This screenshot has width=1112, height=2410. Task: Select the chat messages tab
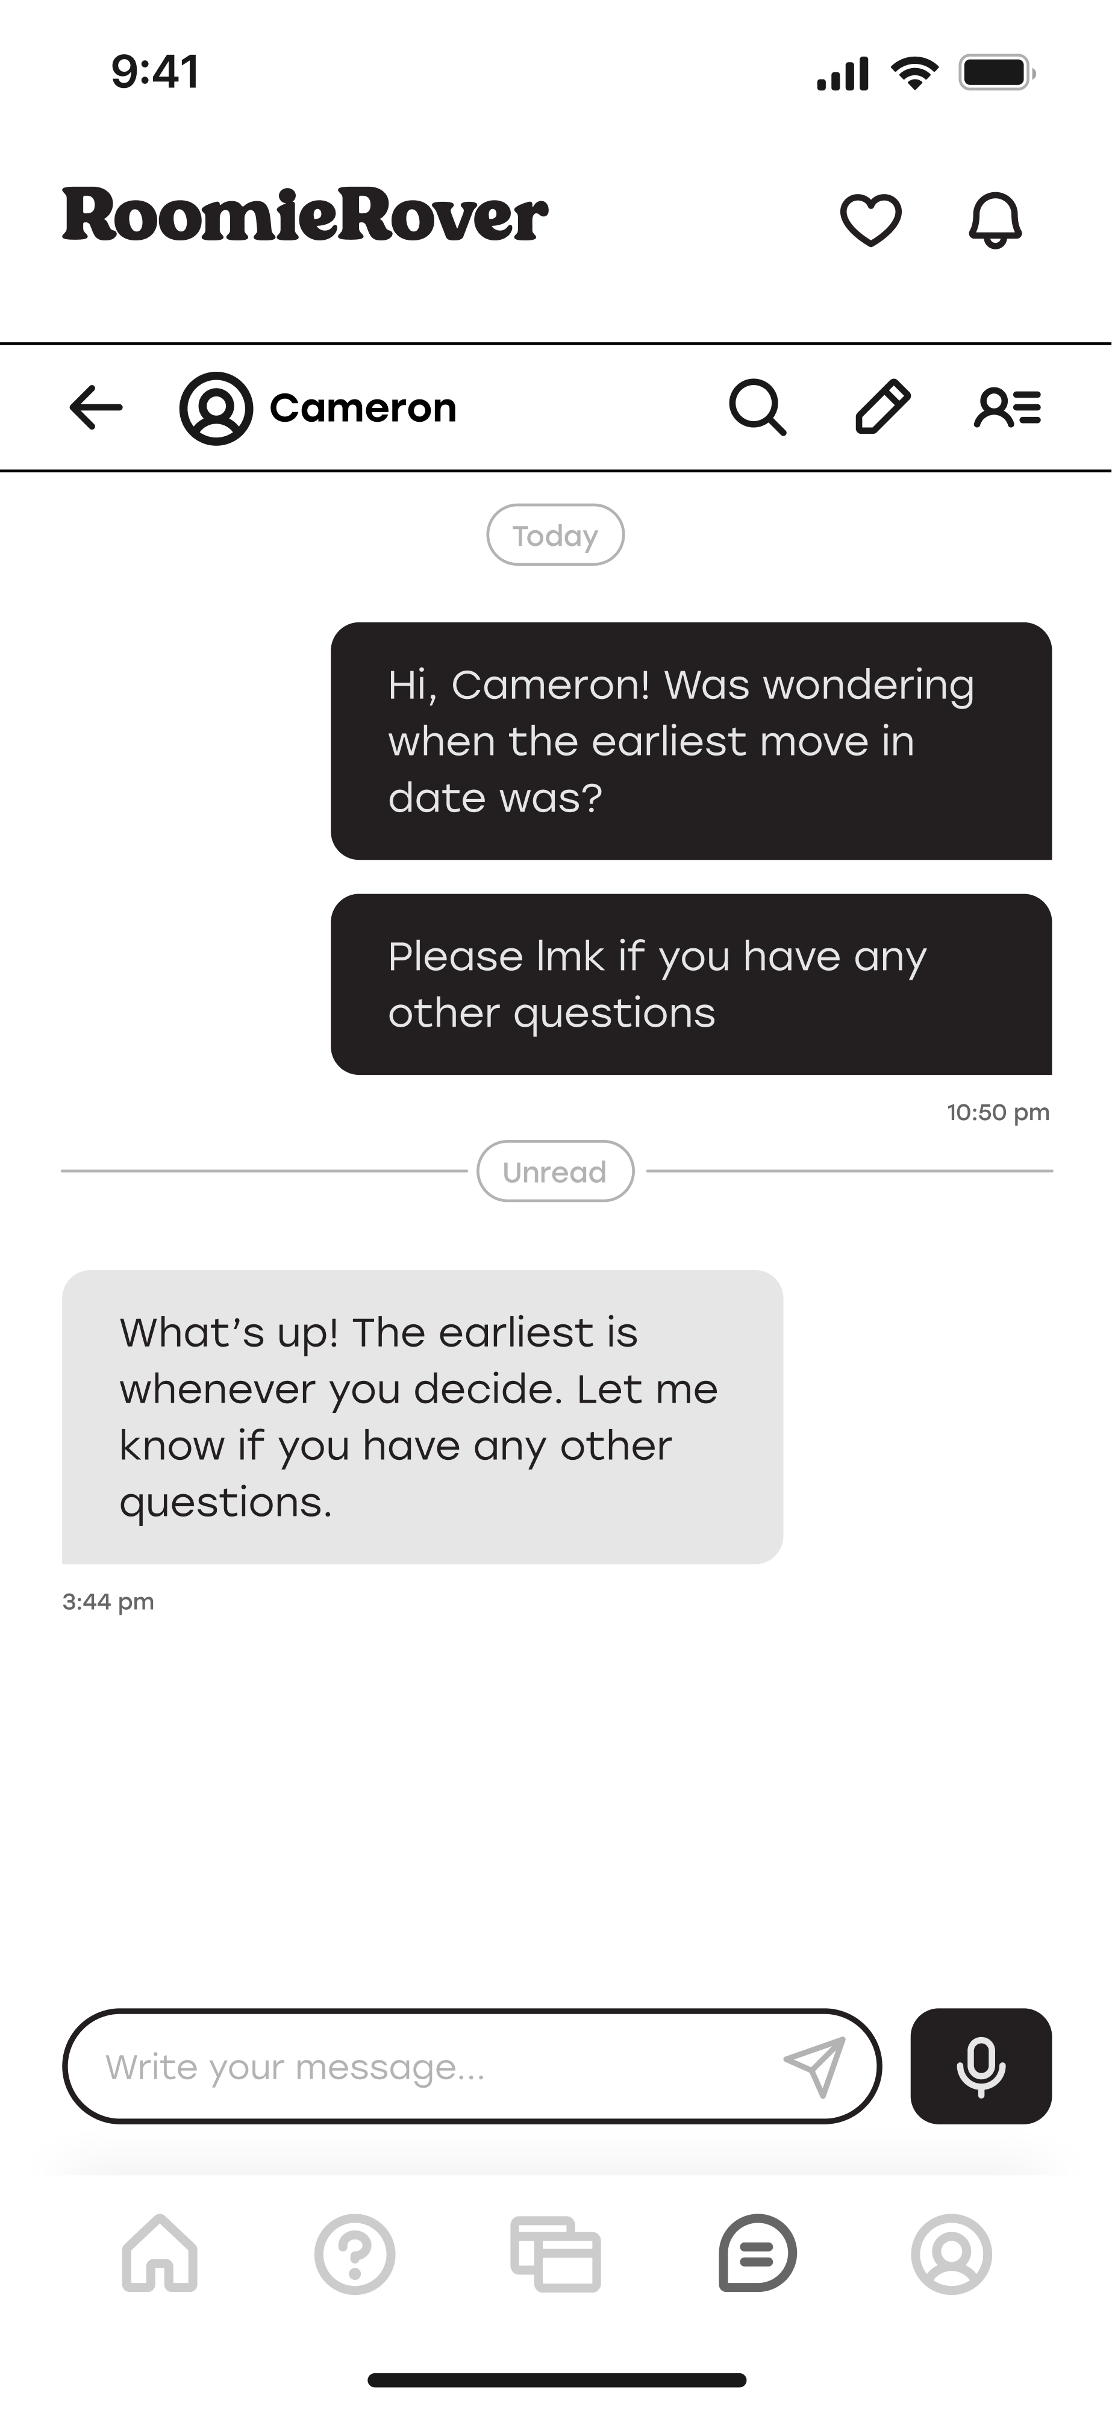click(757, 2253)
